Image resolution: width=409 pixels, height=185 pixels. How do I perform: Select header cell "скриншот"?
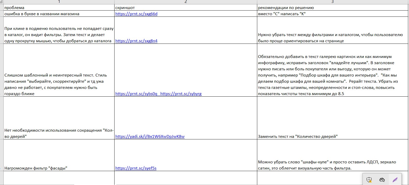186,7
